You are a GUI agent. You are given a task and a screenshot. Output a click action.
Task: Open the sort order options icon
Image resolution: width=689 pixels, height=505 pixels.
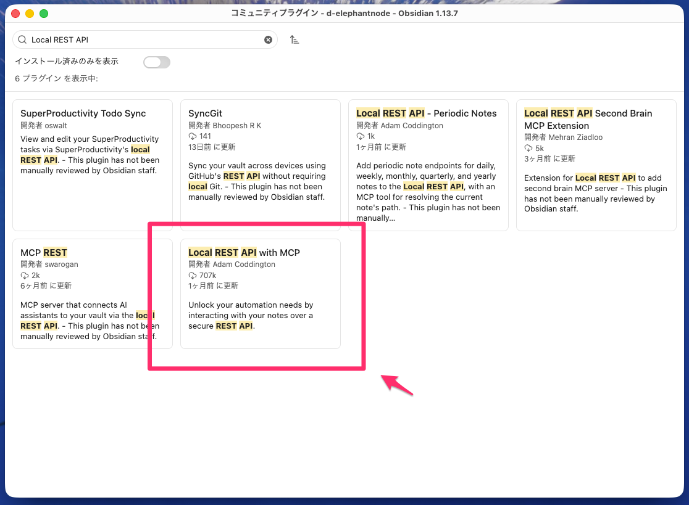pyautogui.click(x=294, y=40)
